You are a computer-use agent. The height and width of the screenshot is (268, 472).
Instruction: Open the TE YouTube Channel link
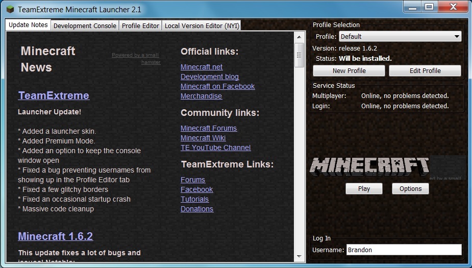[x=215, y=148]
